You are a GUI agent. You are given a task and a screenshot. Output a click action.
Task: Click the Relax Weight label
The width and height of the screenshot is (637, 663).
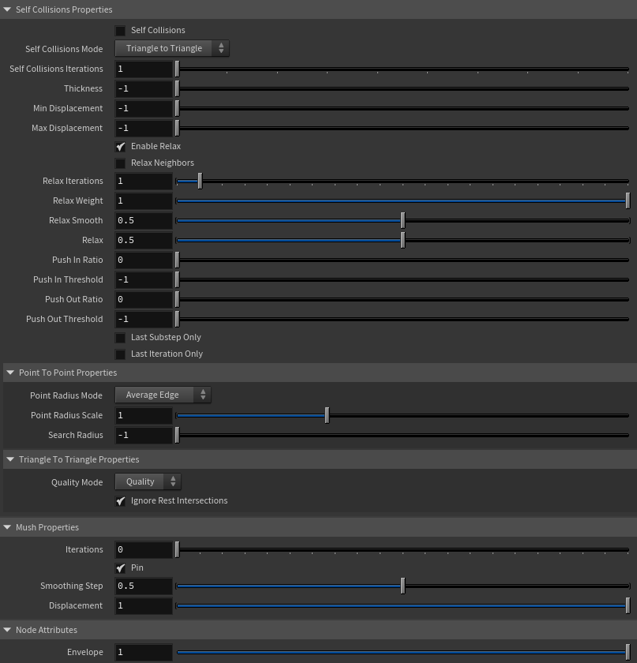click(78, 200)
